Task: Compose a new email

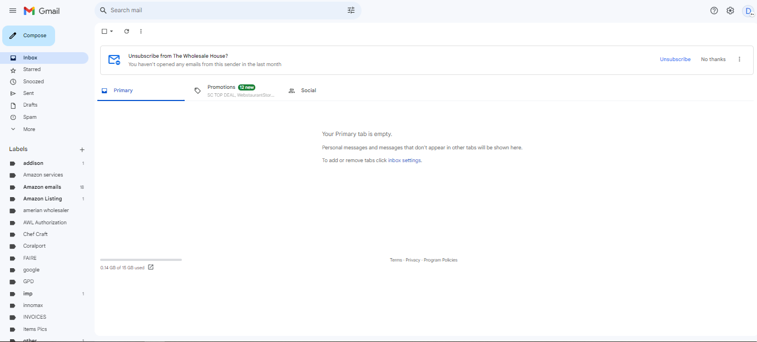Action: click(x=29, y=36)
